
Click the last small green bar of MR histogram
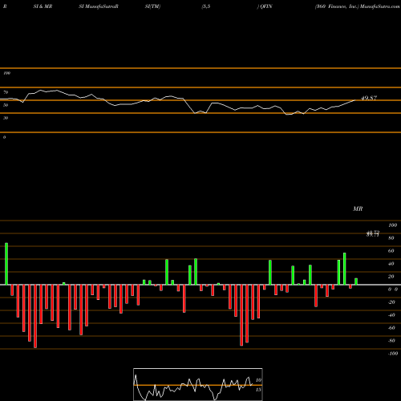[356, 282]
